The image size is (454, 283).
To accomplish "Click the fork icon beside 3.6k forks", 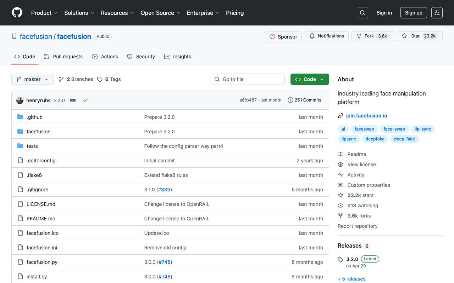I will tap(340, 216).
